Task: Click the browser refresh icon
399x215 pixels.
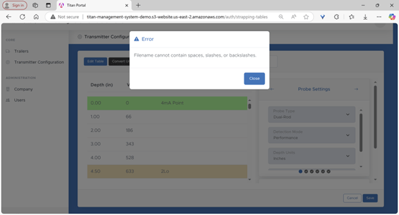Action: (x=23, y=17)
